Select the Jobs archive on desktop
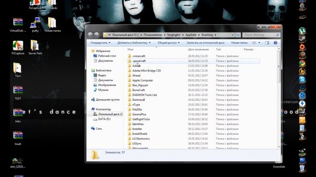This screenshot has height=177, width=316. tap(18, 116)
